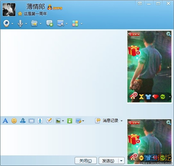
Task: Click green refresh icon on QQ show bar
Action: tap(163, 97)
